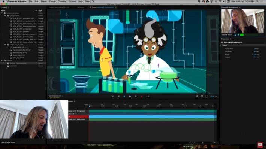This screenshot has width=266, height=149.
Task: Collapse the Scene properties section
Action: 221,45
